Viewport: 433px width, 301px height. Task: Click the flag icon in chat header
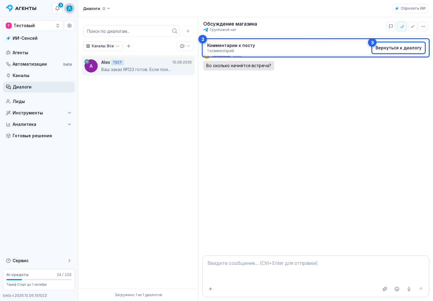[x=391, y=26]
